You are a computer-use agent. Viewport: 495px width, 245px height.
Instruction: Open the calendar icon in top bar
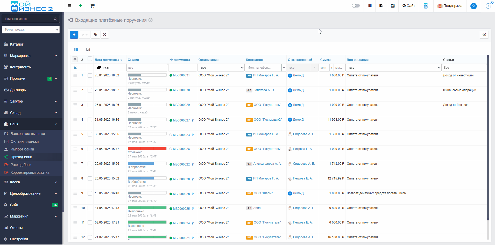393,6
